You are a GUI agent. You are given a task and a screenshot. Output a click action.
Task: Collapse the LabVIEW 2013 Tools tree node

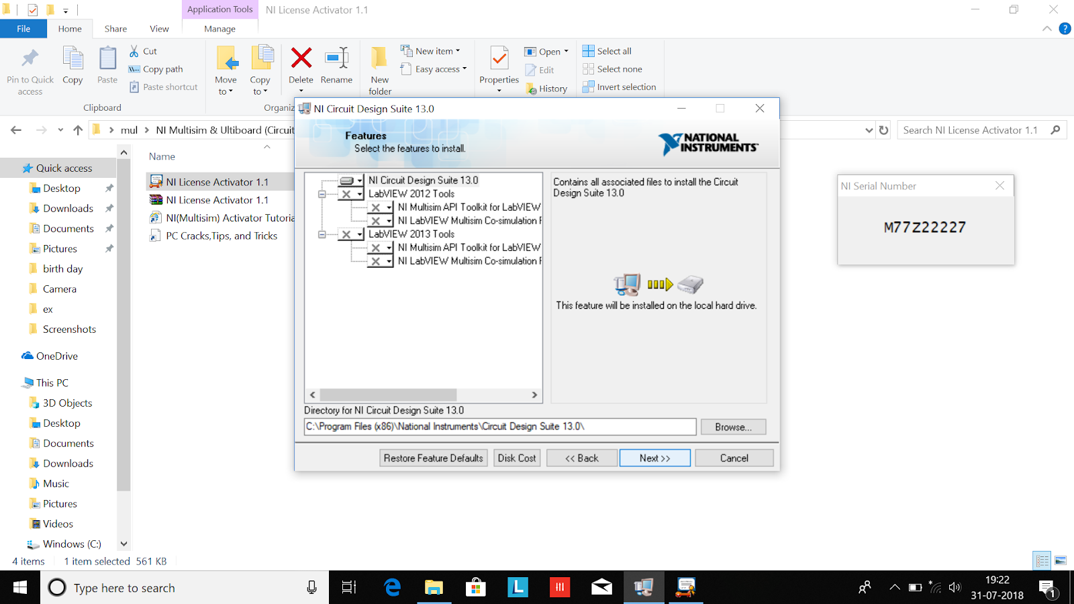[x=322, y=234]
